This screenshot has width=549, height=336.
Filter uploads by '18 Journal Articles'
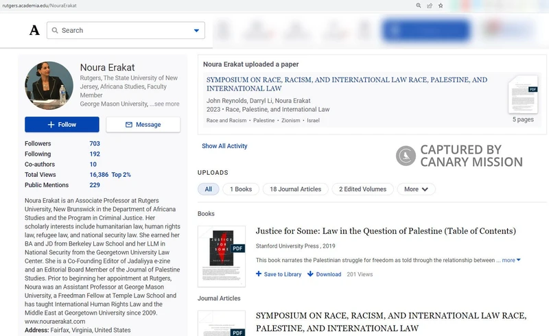[x=295, y=189]
